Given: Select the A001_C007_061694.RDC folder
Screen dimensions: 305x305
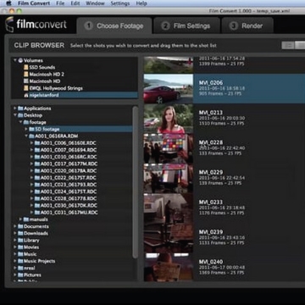Looking at the screenshot, I should [x=69, y=150].
